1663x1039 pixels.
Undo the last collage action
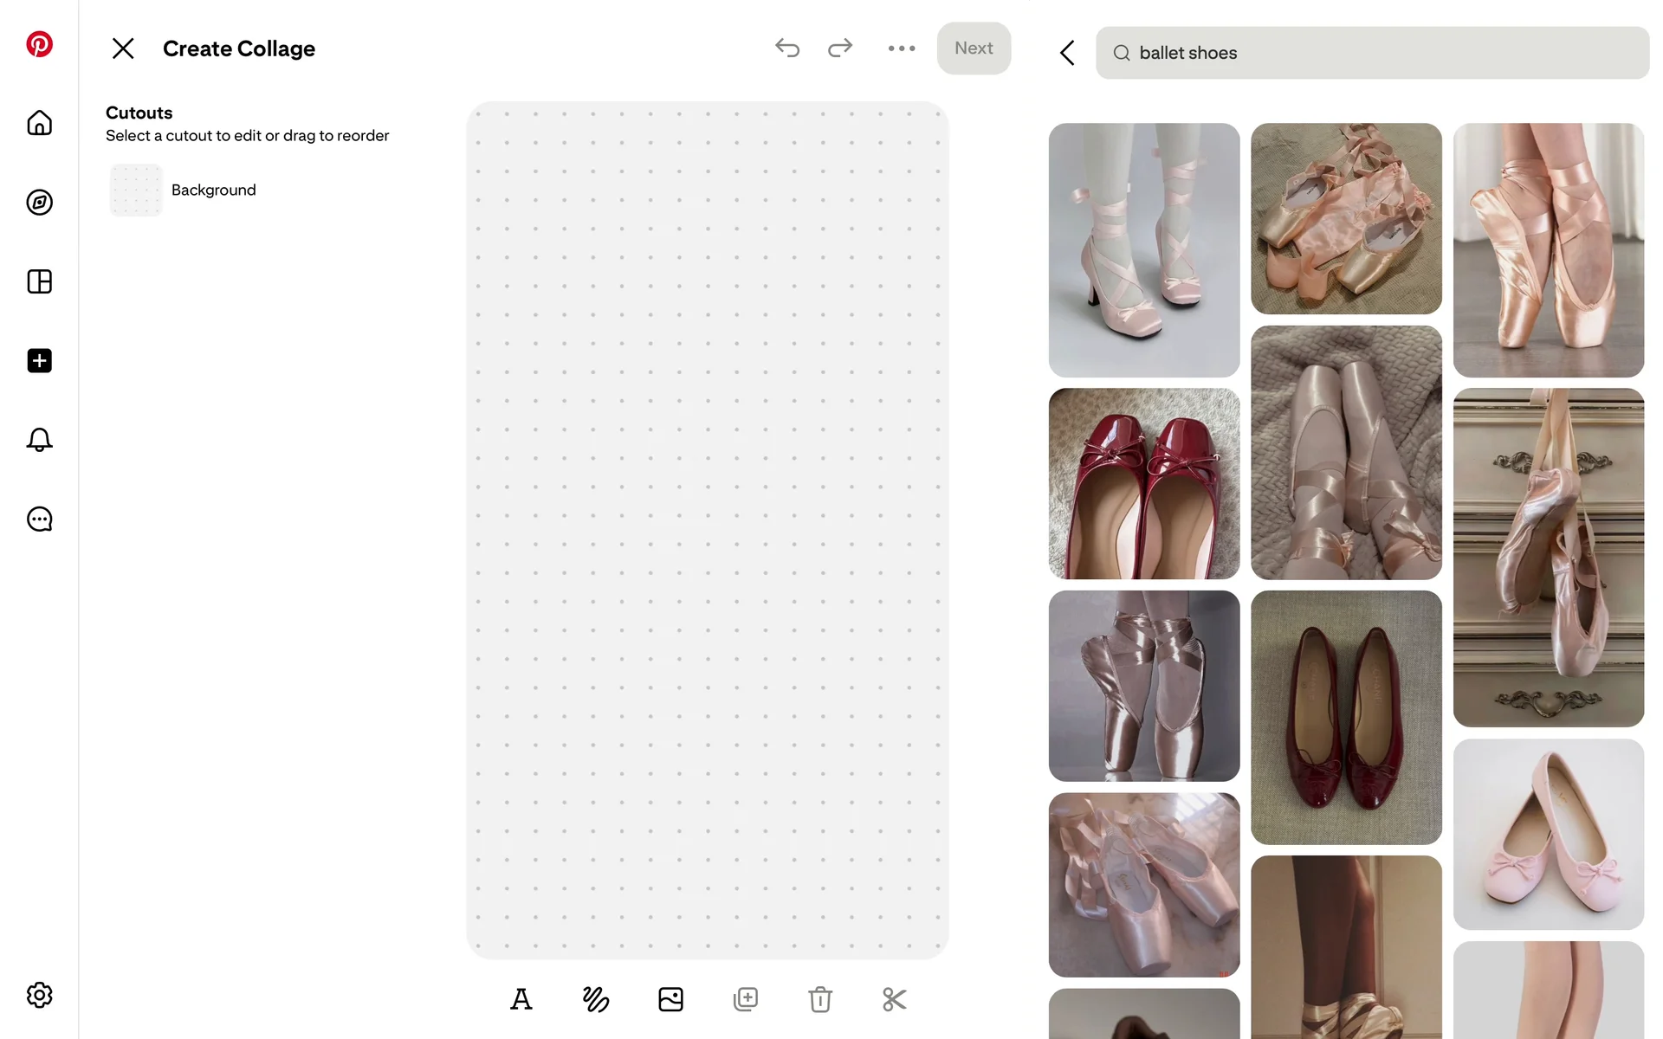click(787, 48)
